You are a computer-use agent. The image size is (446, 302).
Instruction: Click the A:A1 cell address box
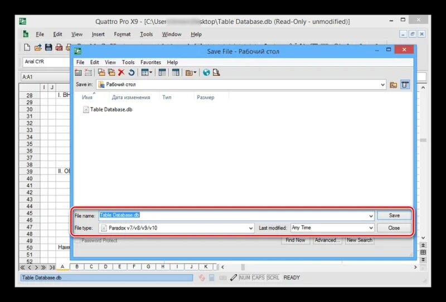(46, 77)
